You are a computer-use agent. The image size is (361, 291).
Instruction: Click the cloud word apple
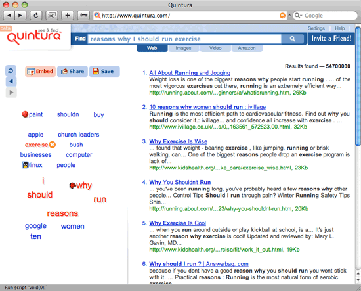point(35,135)
